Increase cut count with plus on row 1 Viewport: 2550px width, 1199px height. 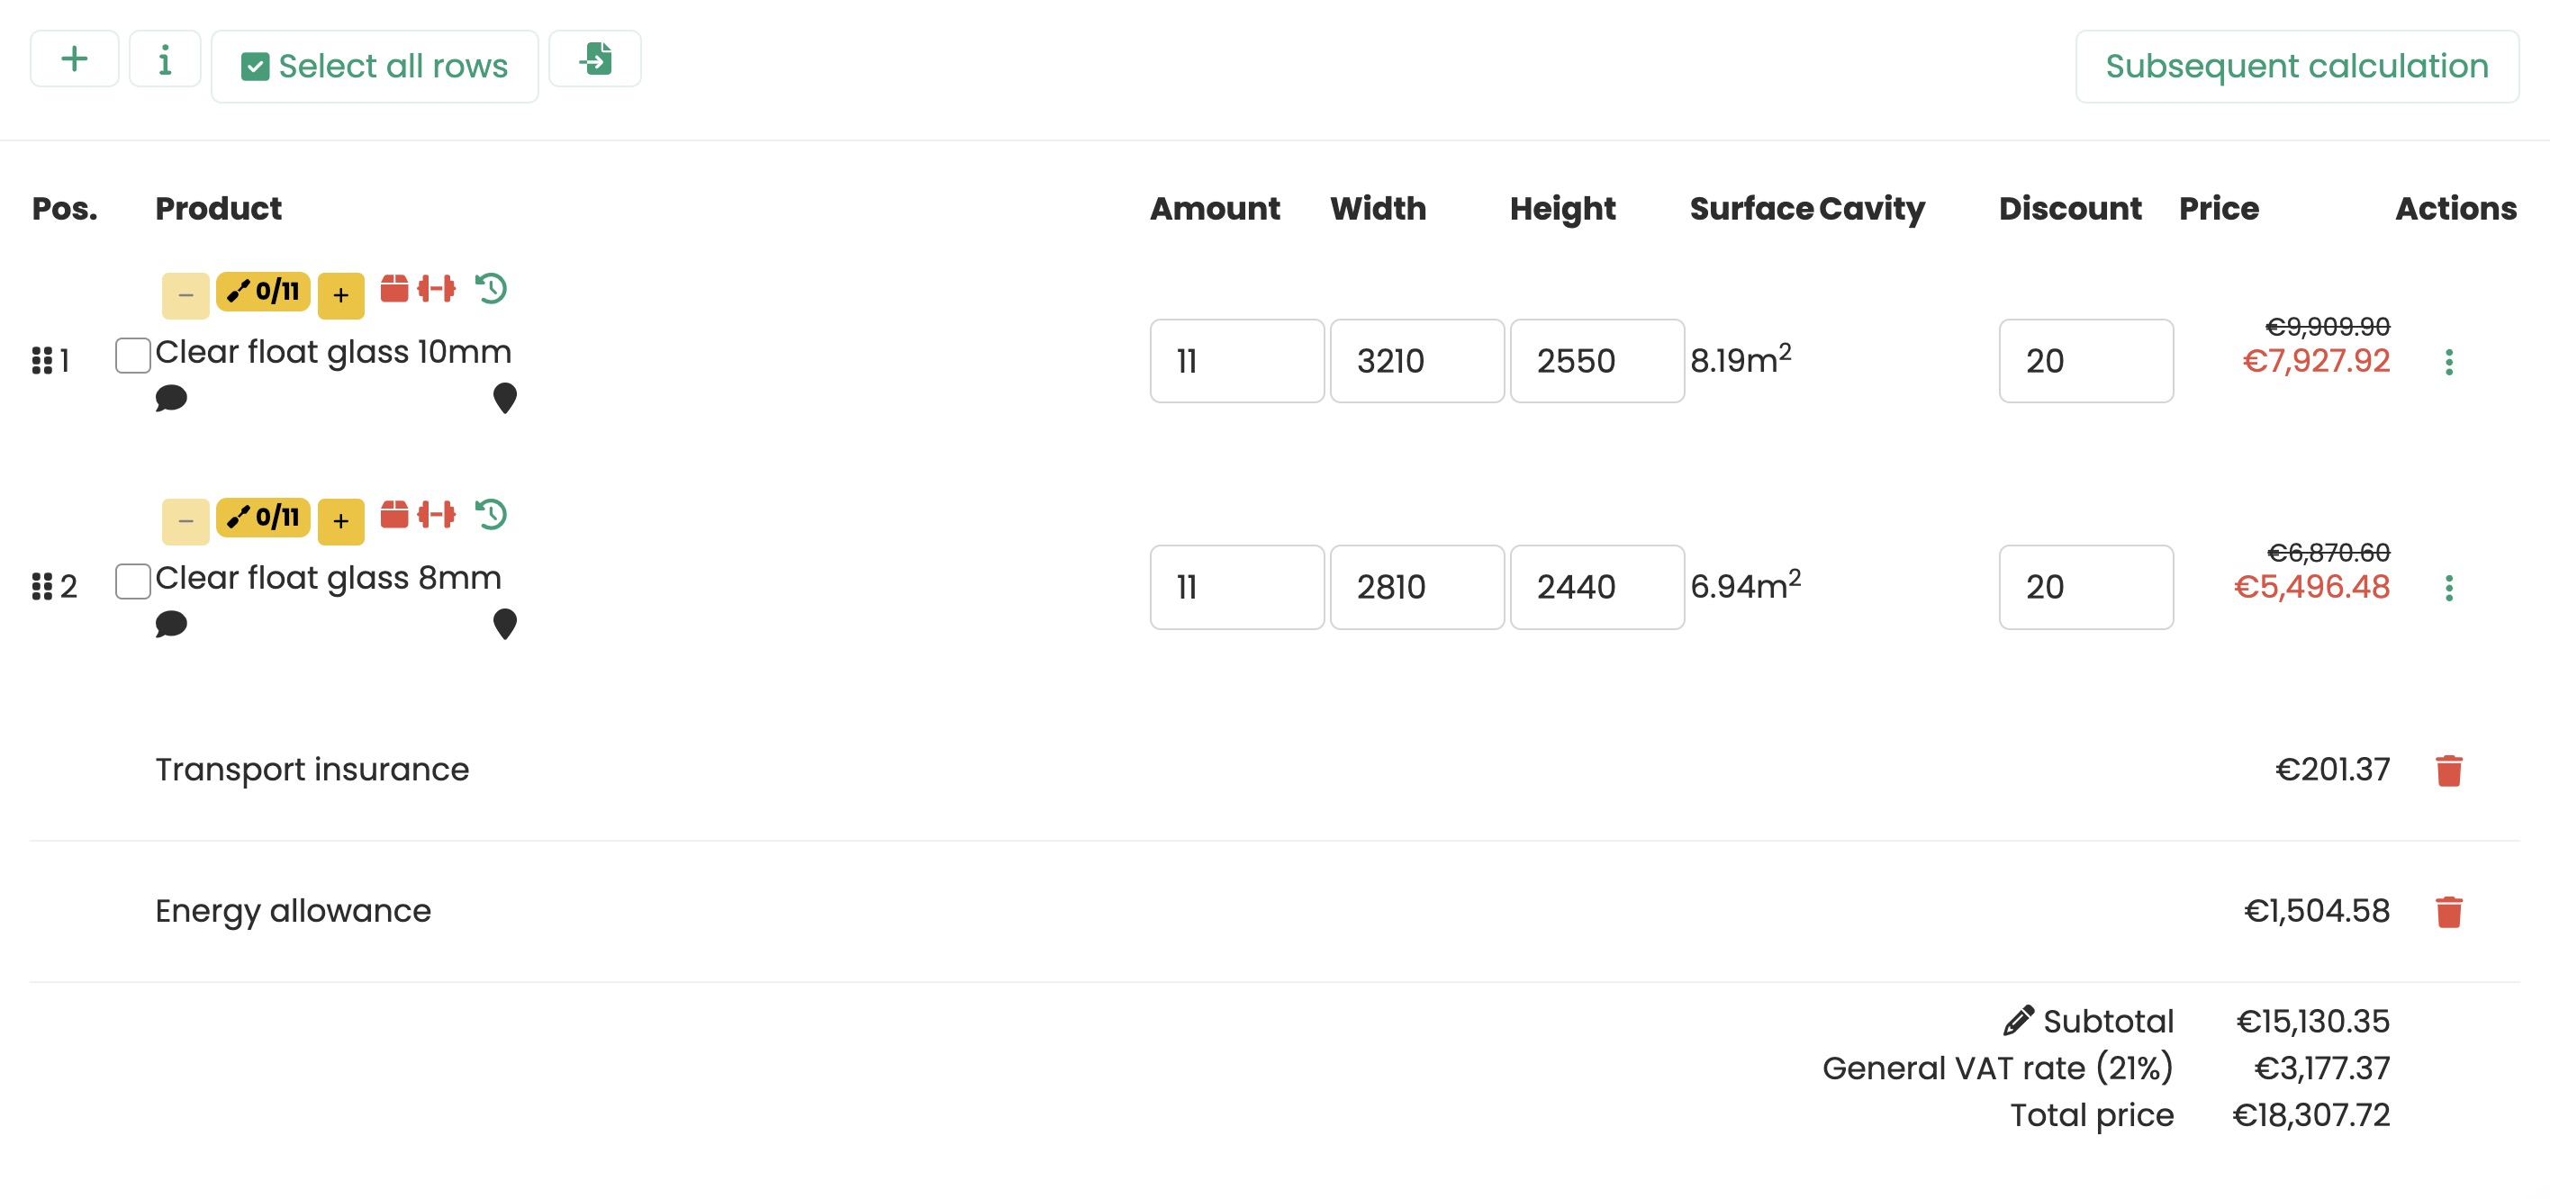point(340,295)
